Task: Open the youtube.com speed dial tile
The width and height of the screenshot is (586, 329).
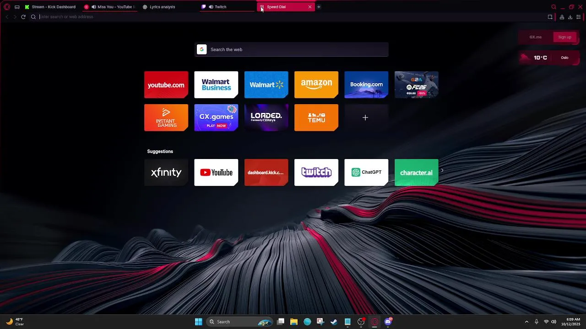Action: pos(166,85)
